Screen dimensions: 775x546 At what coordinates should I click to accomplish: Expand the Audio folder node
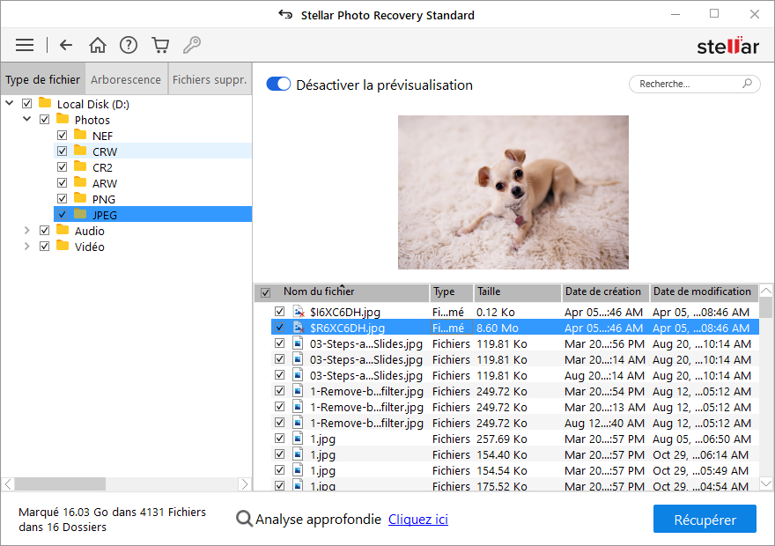pyautogui.click(x=26, y=231)
